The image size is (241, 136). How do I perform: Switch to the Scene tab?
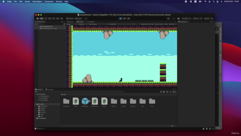click(70, 22)
